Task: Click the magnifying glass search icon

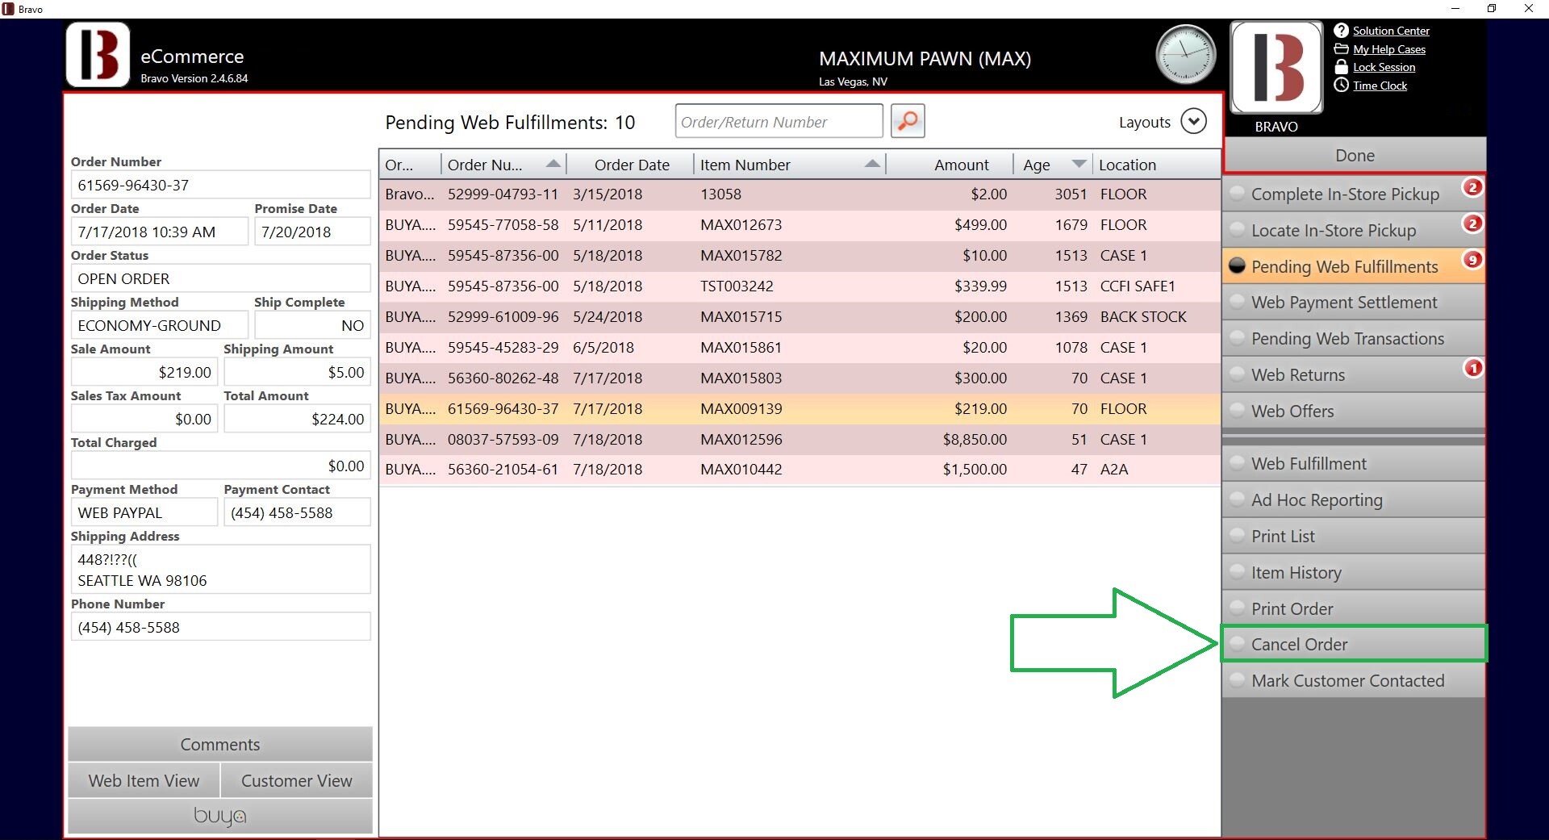Action: (908, 122)
